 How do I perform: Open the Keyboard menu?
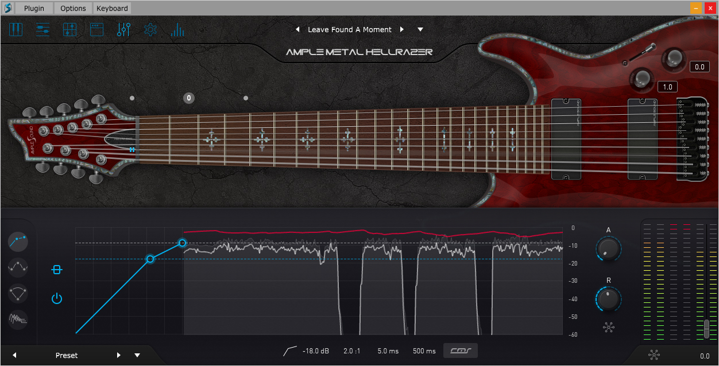[x=112, y=8]
